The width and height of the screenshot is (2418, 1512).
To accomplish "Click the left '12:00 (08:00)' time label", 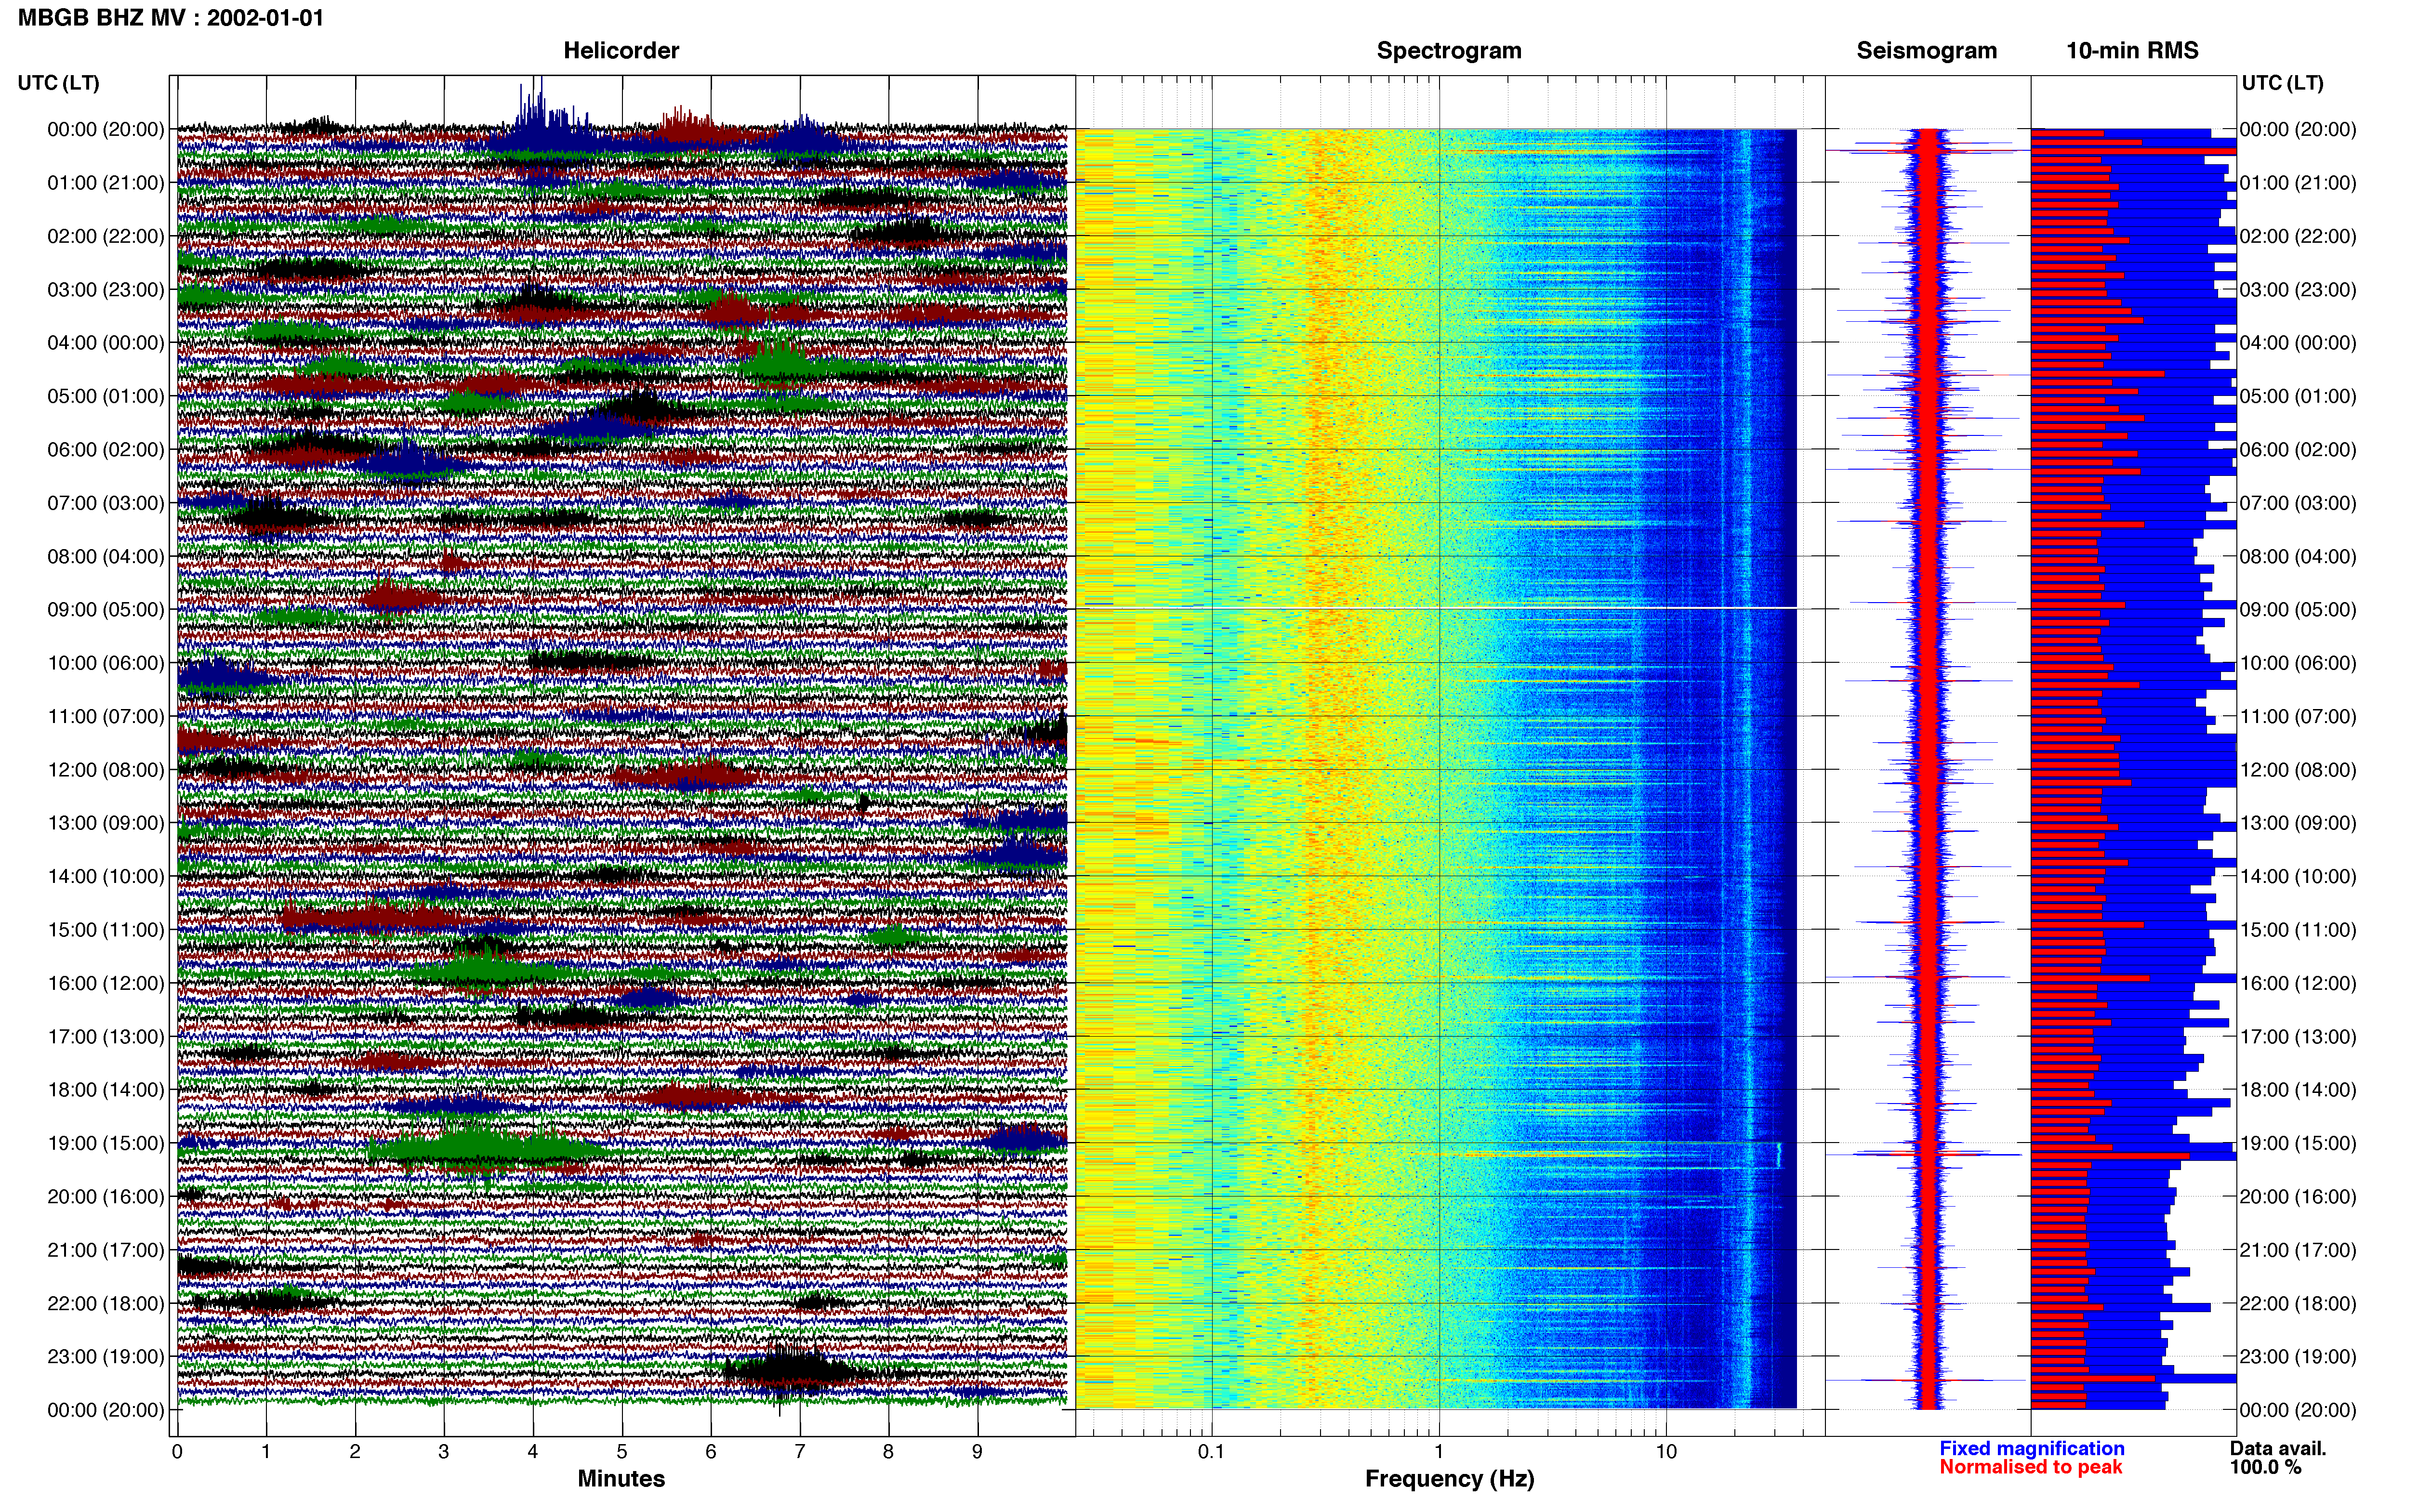I will coord(105,770).
